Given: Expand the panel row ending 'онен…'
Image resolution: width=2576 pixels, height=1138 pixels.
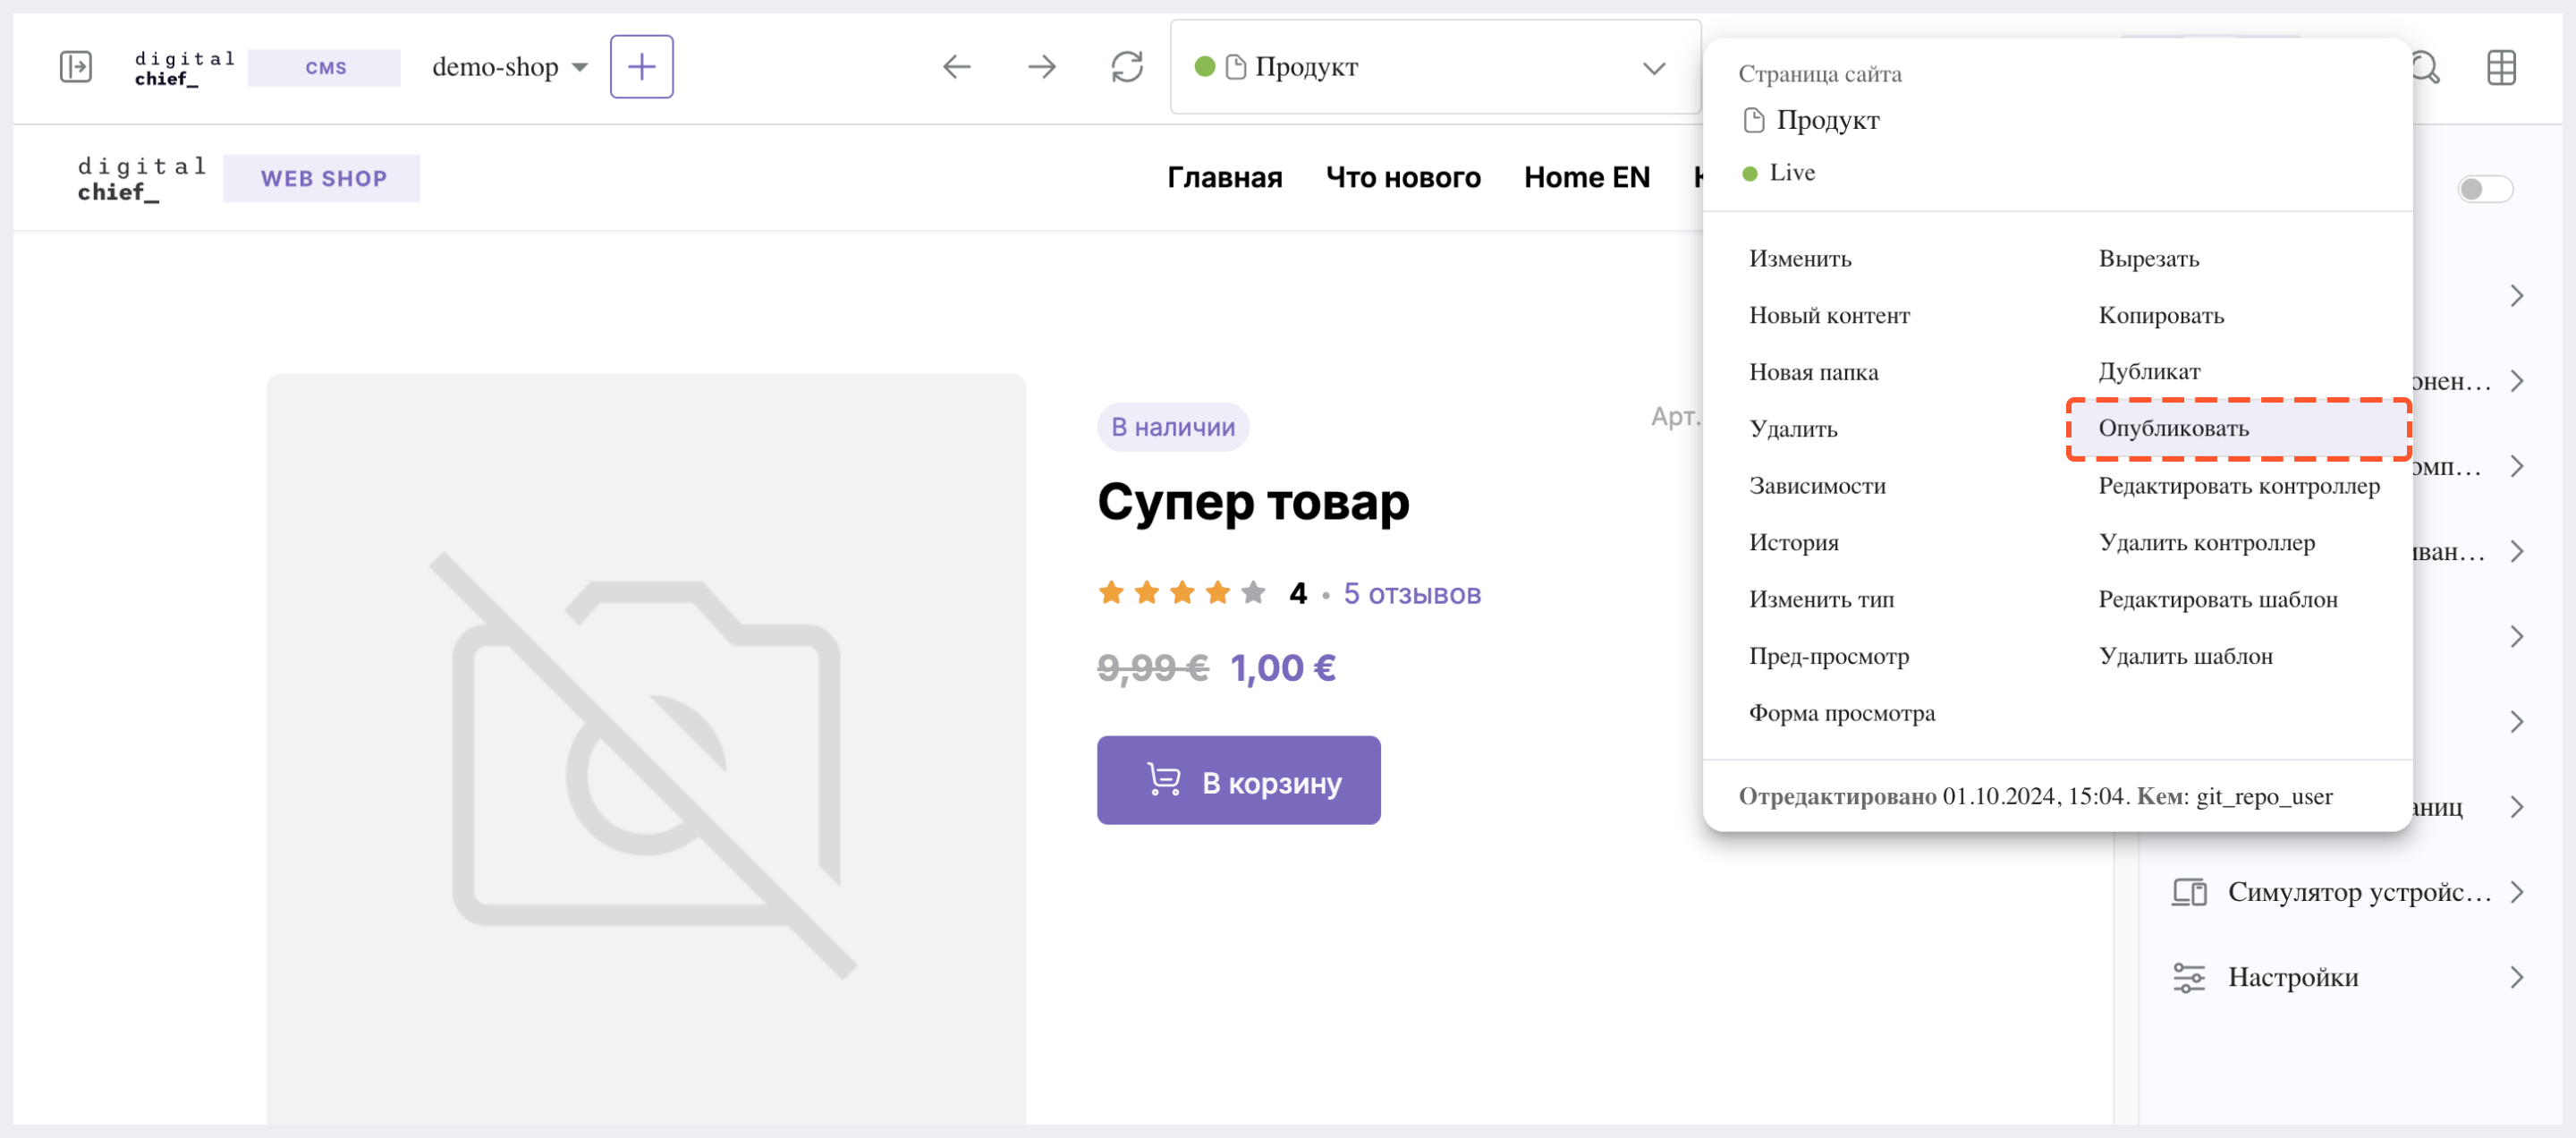Looking at the screenshot, I should (2517, 381).
